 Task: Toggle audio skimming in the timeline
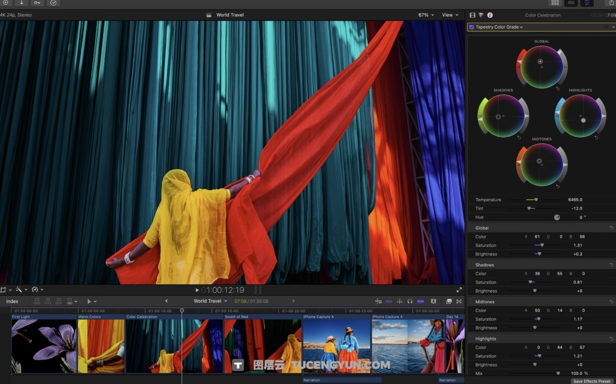[400, 301]
